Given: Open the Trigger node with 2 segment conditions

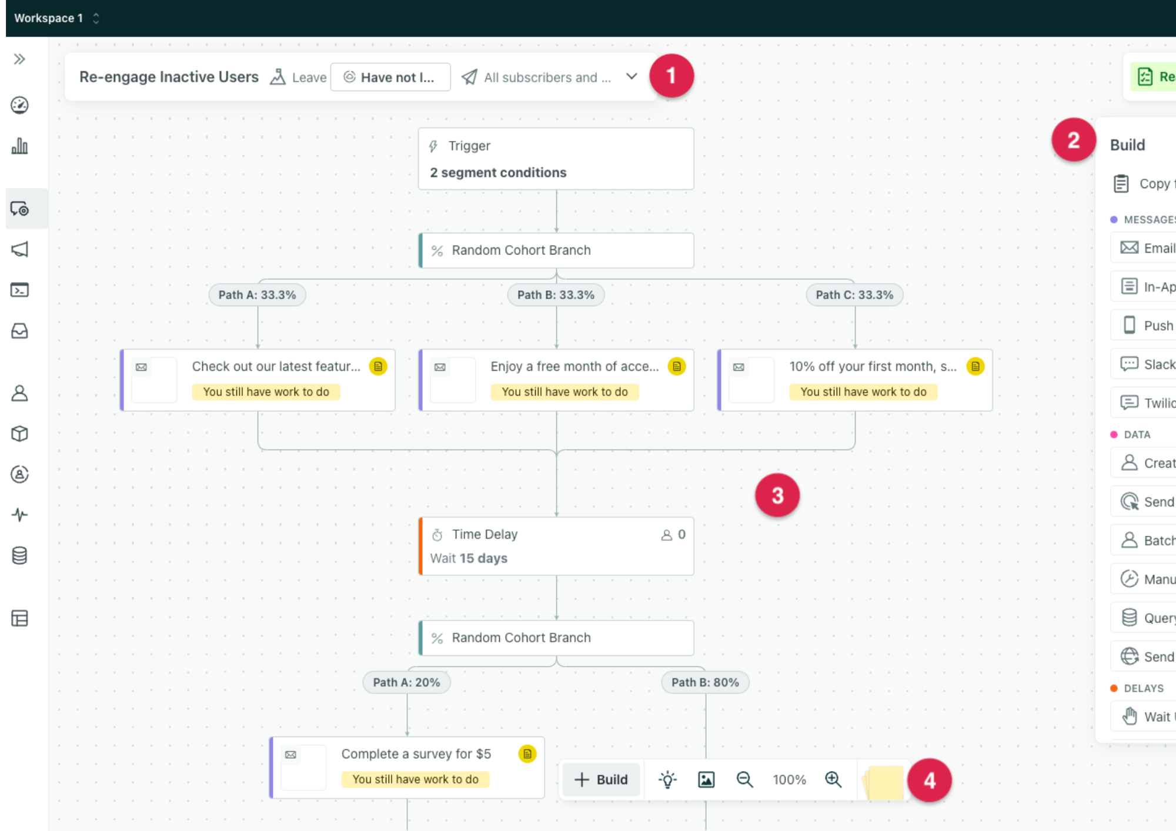Looking at the screenshot, I should (x=555, y=158).
